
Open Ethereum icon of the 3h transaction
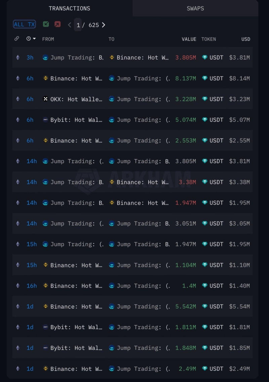point(18,58)
